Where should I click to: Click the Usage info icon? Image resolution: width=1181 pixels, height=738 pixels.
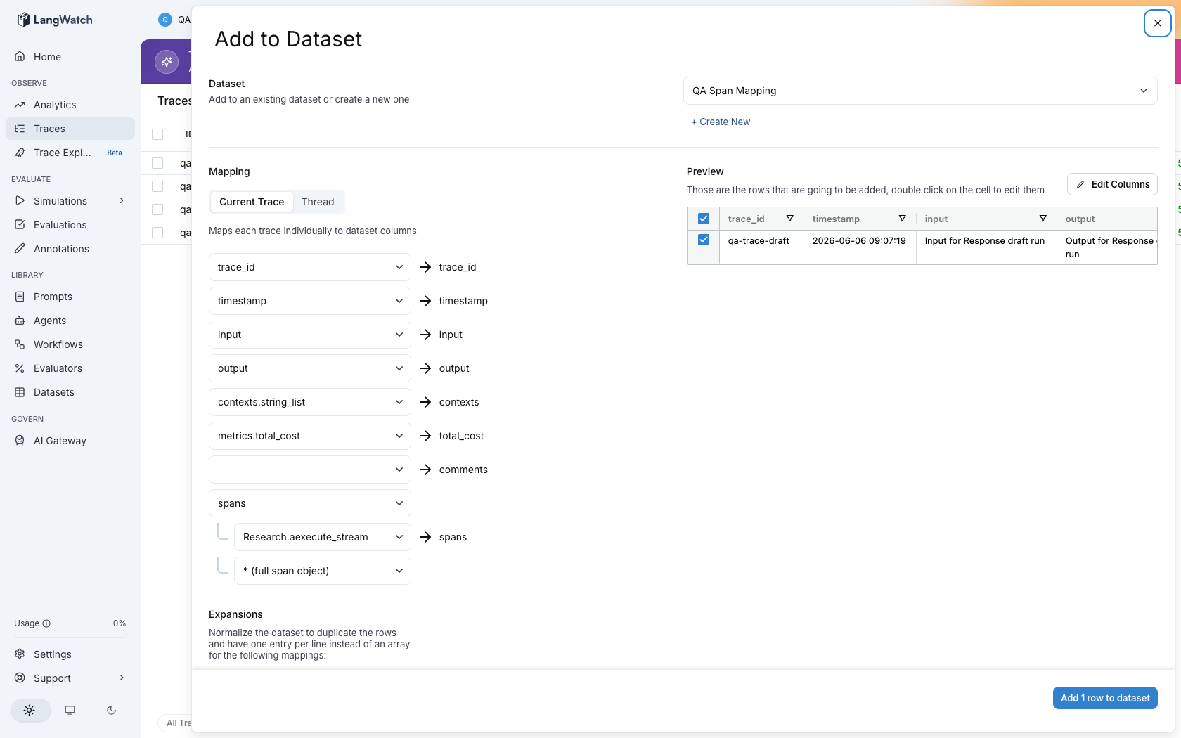pos(46,623)
